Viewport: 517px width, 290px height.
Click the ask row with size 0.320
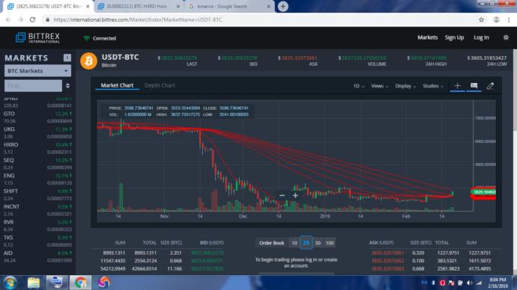point(432,253)
